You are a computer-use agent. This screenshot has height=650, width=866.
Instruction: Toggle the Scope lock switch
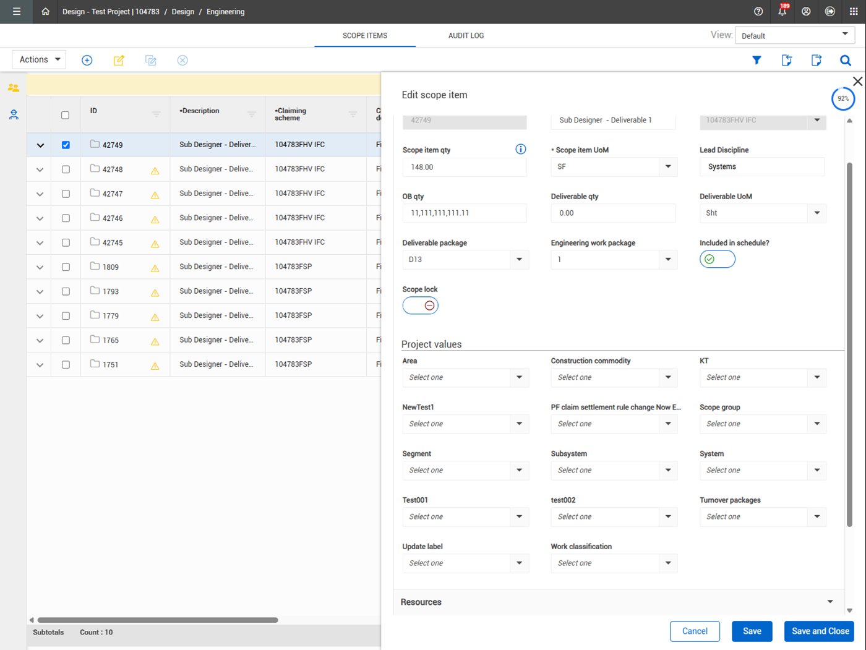[421, 306]
